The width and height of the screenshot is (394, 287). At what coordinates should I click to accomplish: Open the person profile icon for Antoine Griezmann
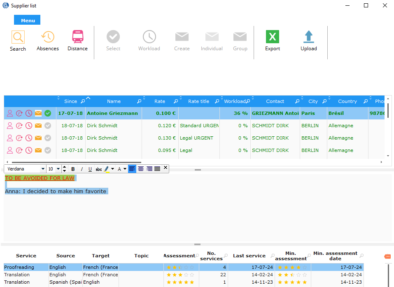click(x=10, y=113)
